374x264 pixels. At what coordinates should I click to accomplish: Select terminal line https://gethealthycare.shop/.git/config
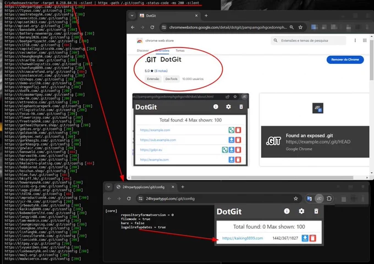(x=47, y=125)
